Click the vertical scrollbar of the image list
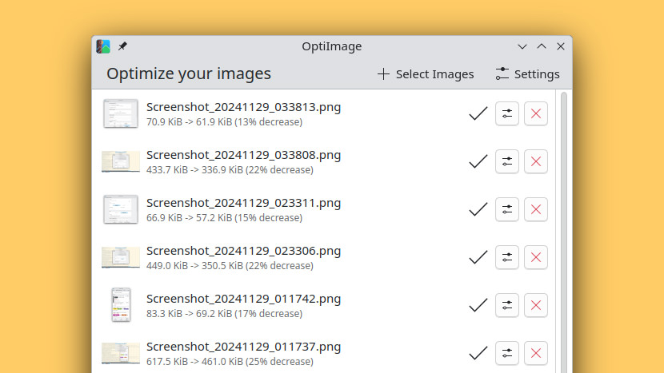Image resolution: width=664 pixels, height=373 pixels. (x=564, y=232)
